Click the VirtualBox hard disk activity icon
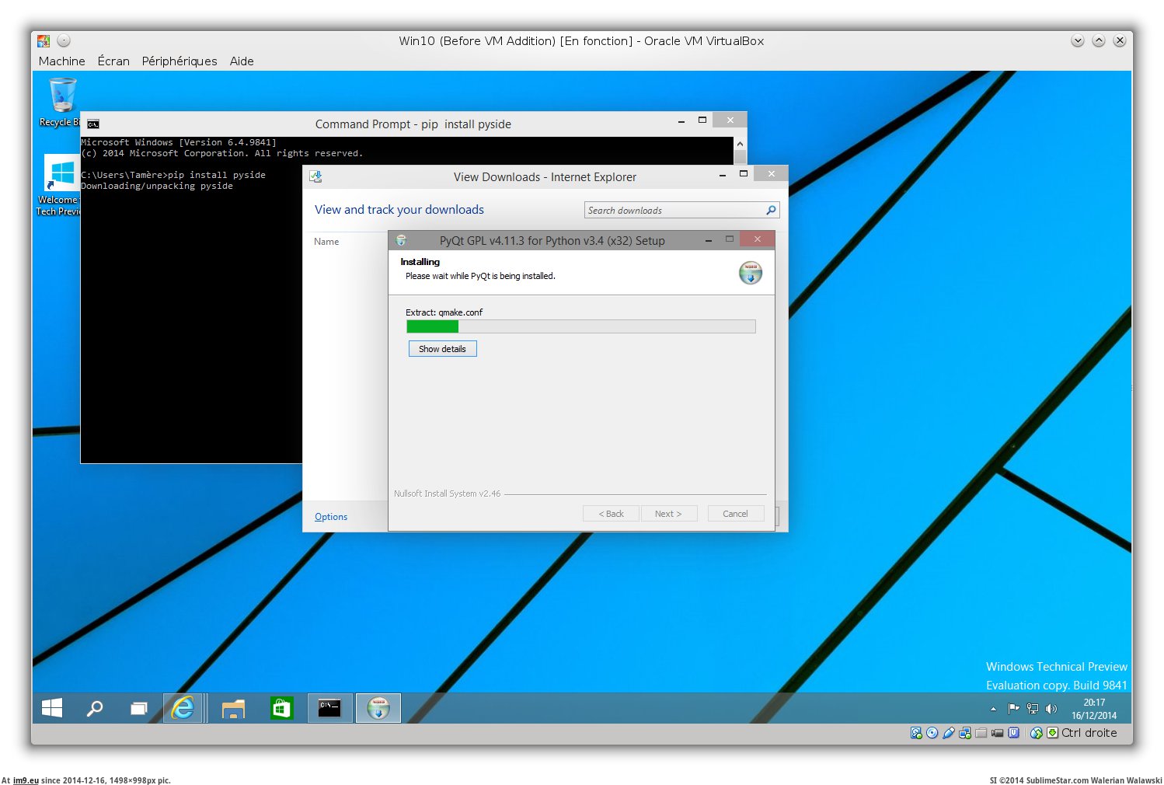Viewport: 1164px width, 785px height. click(916, 733)
